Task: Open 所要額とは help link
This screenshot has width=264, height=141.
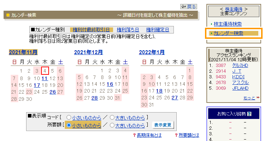Action: [189, 135]
